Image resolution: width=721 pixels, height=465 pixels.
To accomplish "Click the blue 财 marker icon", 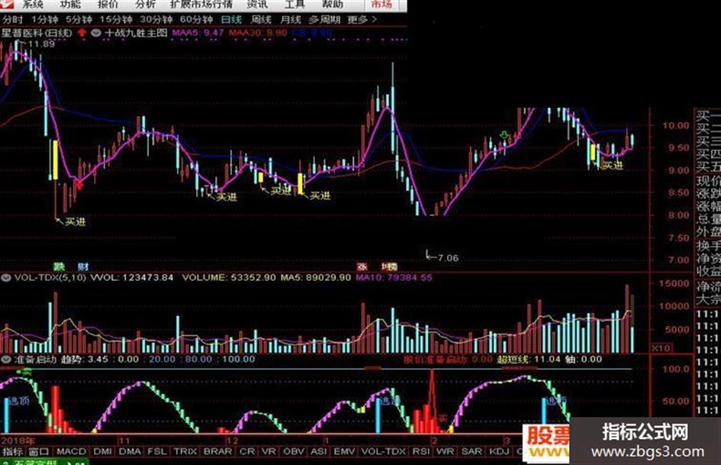I will [x=83, y=266].
